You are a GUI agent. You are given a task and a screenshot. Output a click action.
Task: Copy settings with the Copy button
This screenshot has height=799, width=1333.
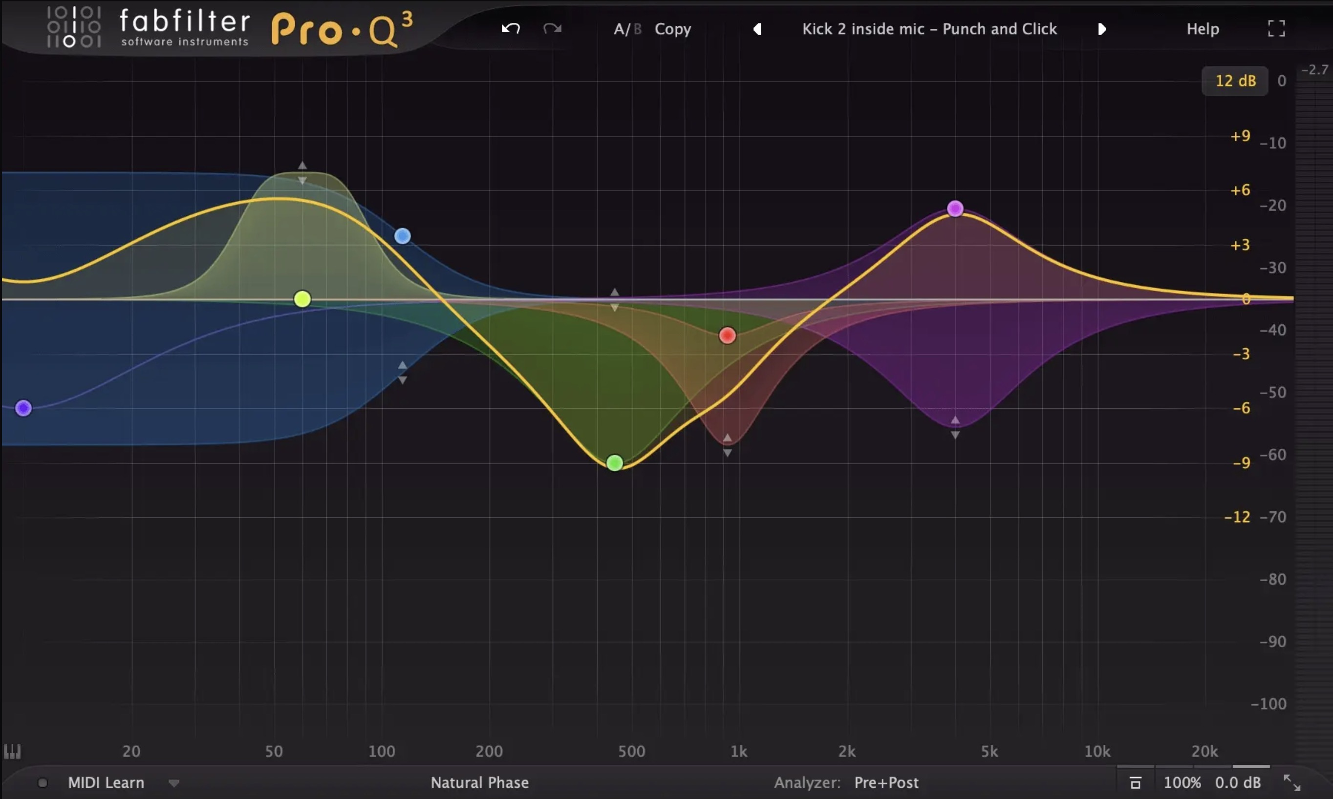pyautogui.click(x=673, y=28)
